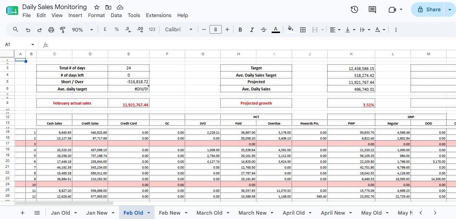Image resolution: width=456 pixels, height=219 pixels.
Task: Click the Borders grid icon
Action: [x=303, y=30]
